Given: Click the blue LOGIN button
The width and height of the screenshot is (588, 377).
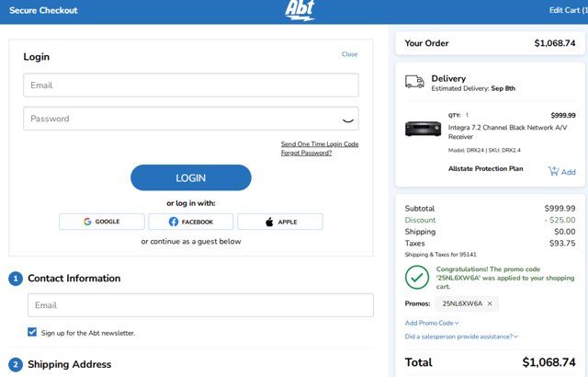Looking at the screenshot, I should click(191, 177).
